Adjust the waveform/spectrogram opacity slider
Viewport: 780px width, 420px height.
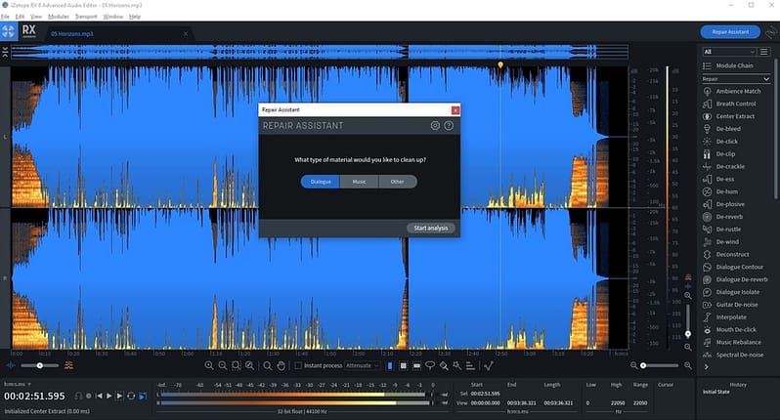coord(40,366)
